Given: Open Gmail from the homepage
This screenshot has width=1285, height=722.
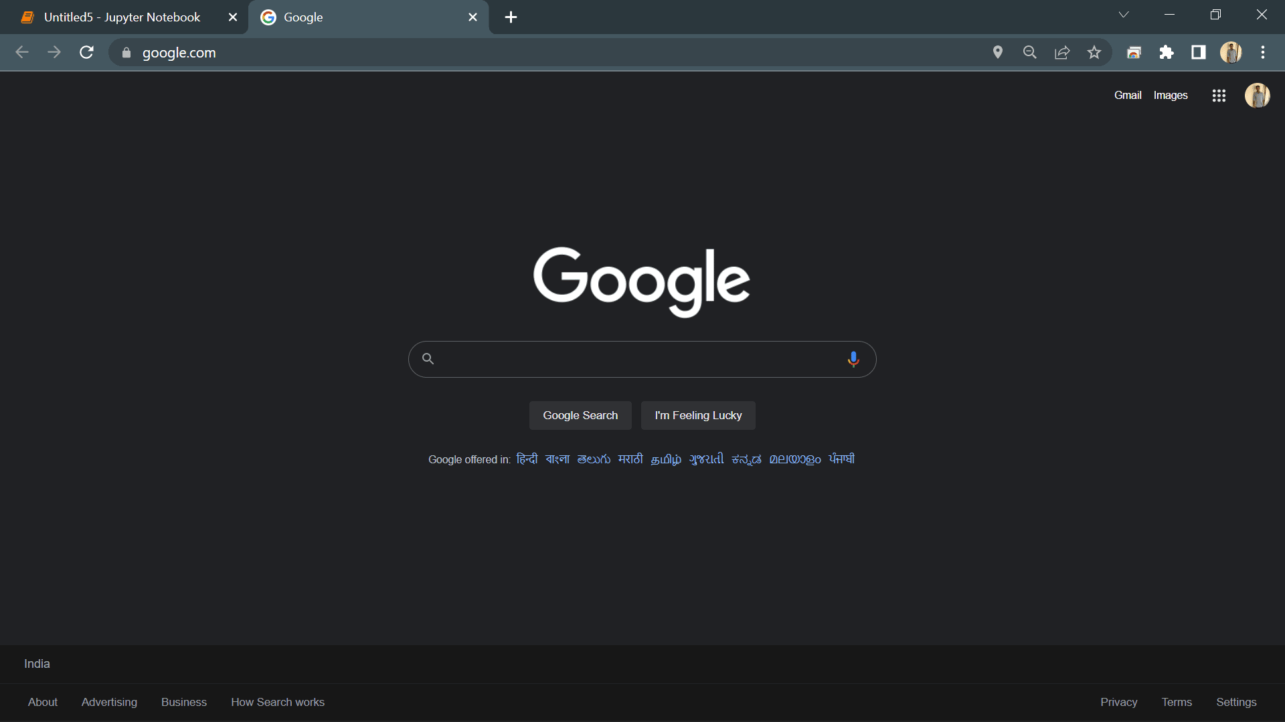Looking at the screenshot, I should coord(1128,96).
